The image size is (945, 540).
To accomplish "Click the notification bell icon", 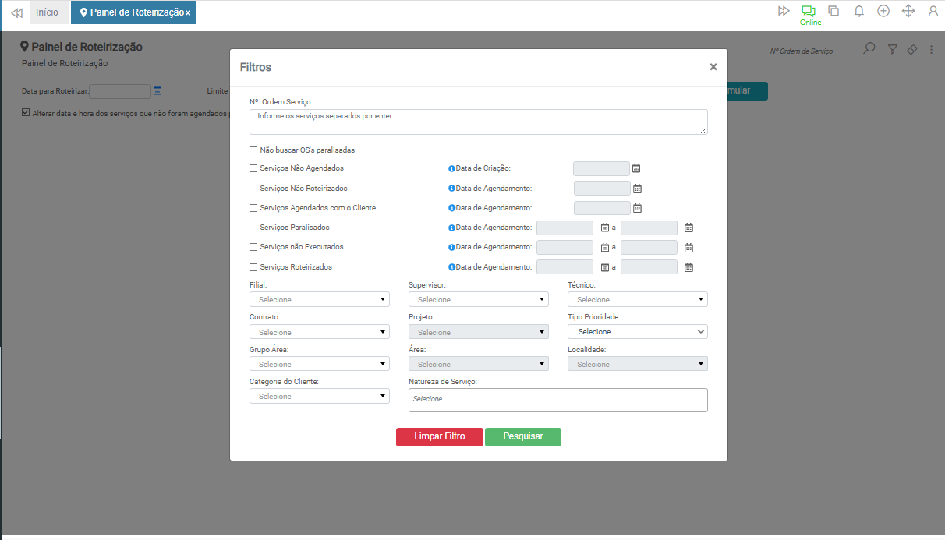I will 858,11.
